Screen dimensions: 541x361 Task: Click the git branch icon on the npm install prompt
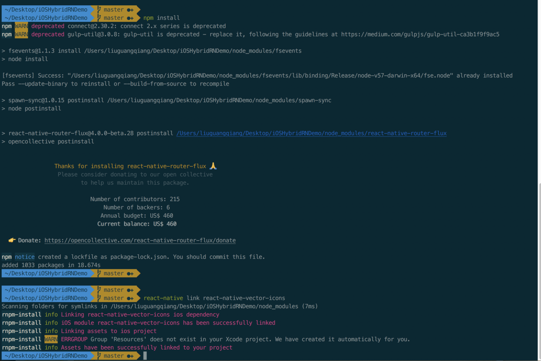click(x=99, y=18)
